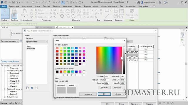Select Разрез 1 in project browser

coord(14,92)
